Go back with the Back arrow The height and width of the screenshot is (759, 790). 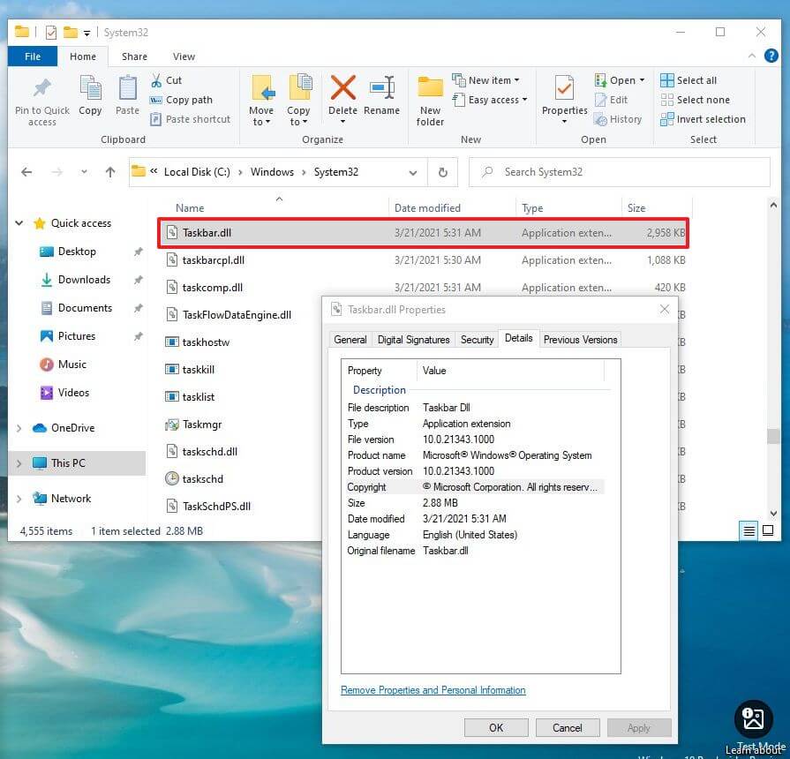tap(26, 172)
